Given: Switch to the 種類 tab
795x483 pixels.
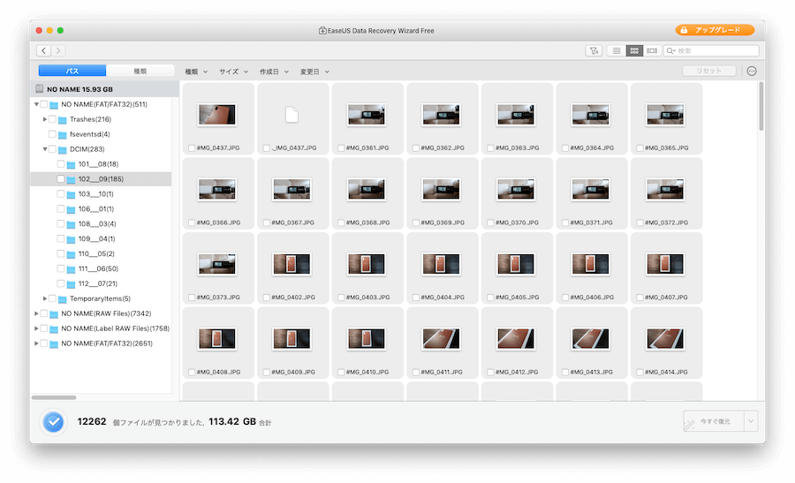Looking at the screenshot, I should tap(140, 71).
